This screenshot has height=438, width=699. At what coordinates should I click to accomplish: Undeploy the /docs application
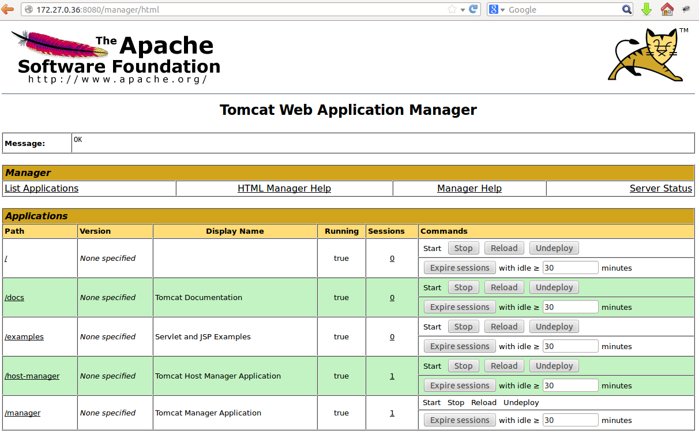coord(554,287)
